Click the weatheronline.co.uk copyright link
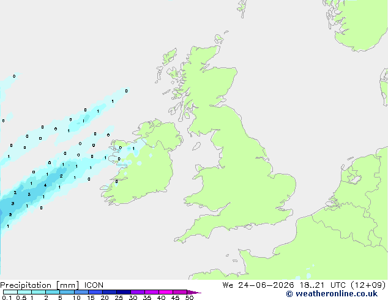388x300 pixels. [332, 294]
